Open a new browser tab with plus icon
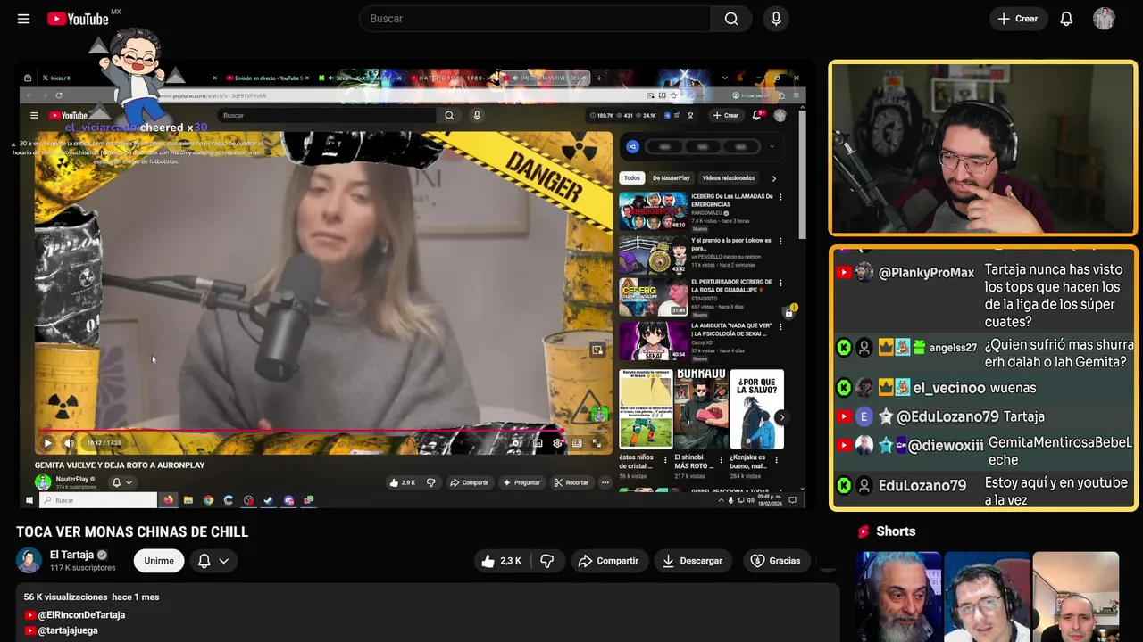This screenshot has height=642, width=1143. click(x=598, y=78)
